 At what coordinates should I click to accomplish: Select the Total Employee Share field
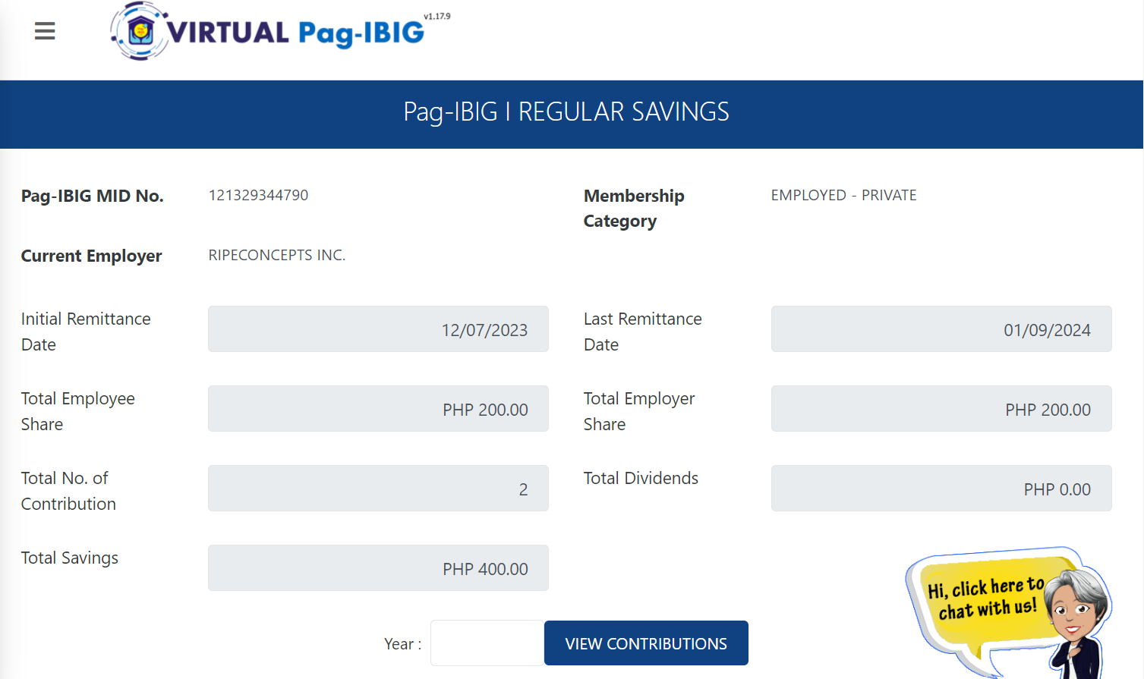(x=378, y=409)
